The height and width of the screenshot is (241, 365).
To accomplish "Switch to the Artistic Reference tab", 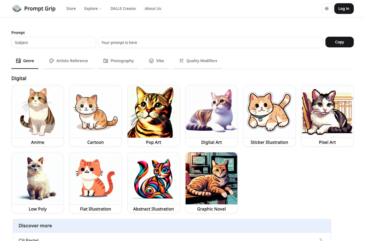I will [68, 61].
